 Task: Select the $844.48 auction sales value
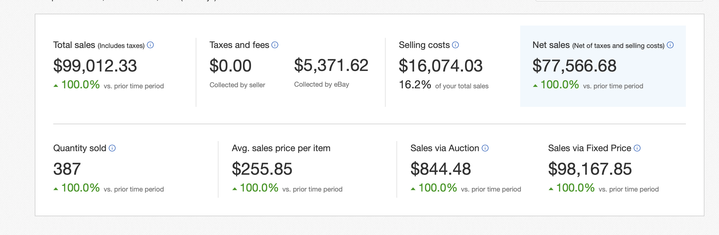pyautogui.click(x=441, y=169)
